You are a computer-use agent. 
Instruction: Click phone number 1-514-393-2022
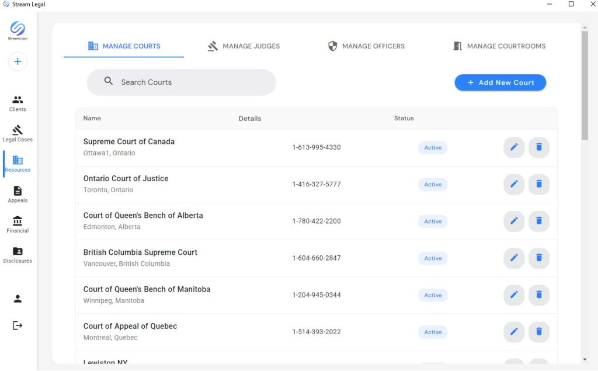click(x=317, y=332)
